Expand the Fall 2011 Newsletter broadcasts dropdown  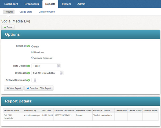click(x=47, y=73)
